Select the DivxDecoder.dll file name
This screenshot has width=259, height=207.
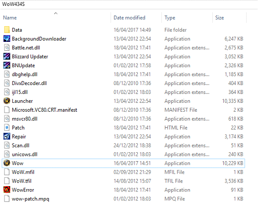pos(29,83)
